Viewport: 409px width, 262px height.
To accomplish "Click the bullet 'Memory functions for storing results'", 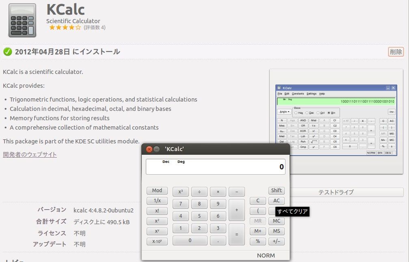I will coord(59,118).
